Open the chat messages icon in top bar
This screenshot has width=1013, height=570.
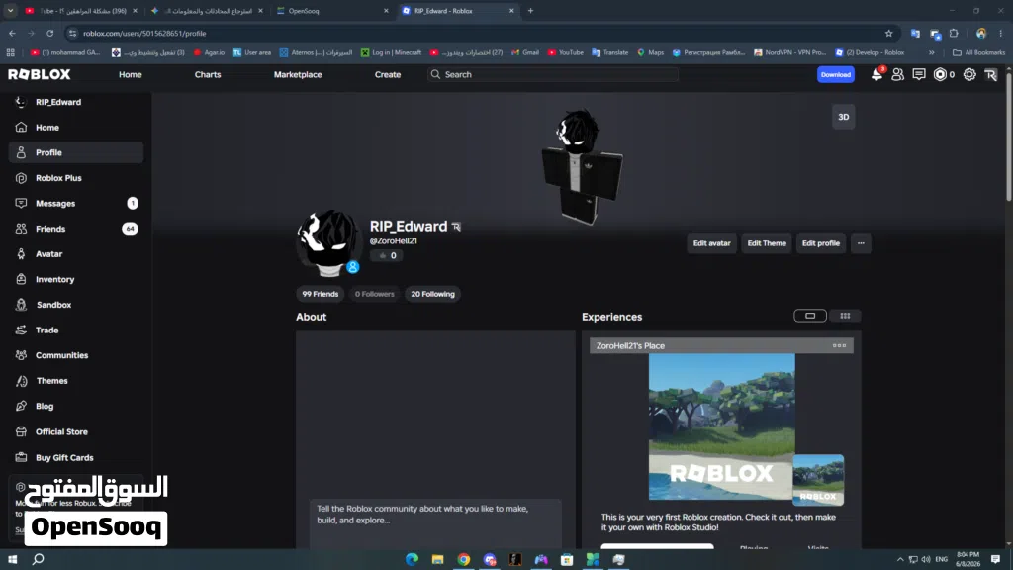[x=919, y=75]
